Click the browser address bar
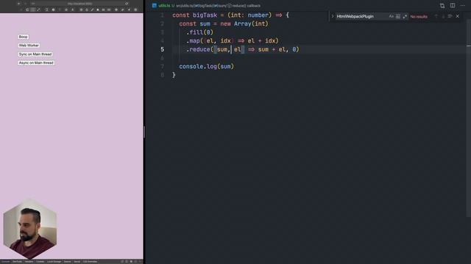 click(x=79, y=4)
